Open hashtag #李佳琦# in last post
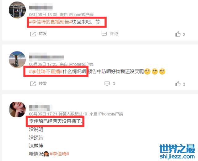This screenshot has height=161, width=198. coord(59,154)
